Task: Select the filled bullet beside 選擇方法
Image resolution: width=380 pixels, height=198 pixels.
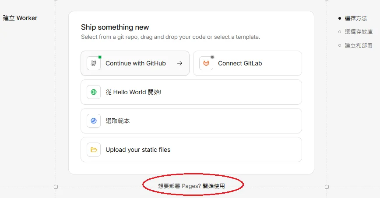Action: point(340,18)
